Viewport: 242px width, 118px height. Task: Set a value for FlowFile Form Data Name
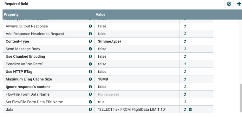[137, 94]
